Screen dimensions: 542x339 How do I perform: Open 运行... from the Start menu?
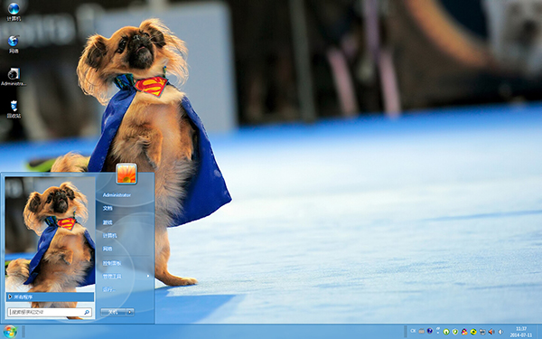pos(109,289)
